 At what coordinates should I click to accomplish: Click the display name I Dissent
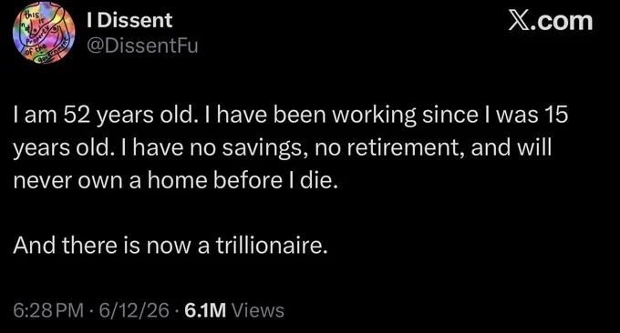coord(129,20)
